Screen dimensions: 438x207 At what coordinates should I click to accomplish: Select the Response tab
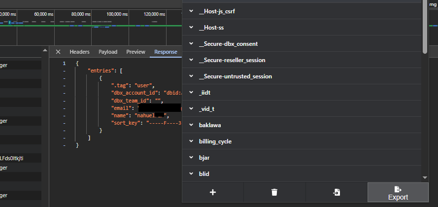coord(166,52)
